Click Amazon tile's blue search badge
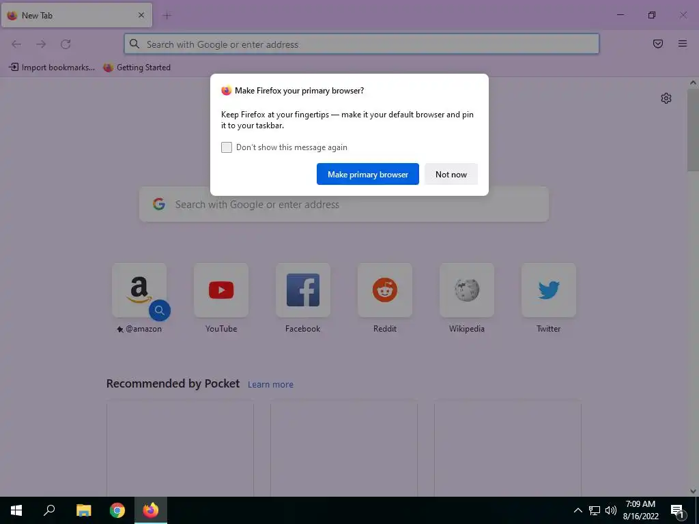 click(x=160, y=310)
